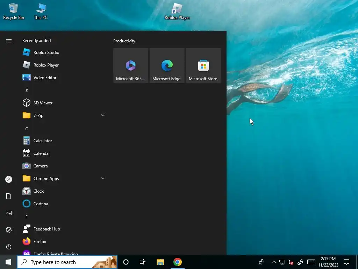Open Feedback Hub
This screenshot has height=269, width=358.
64,229
